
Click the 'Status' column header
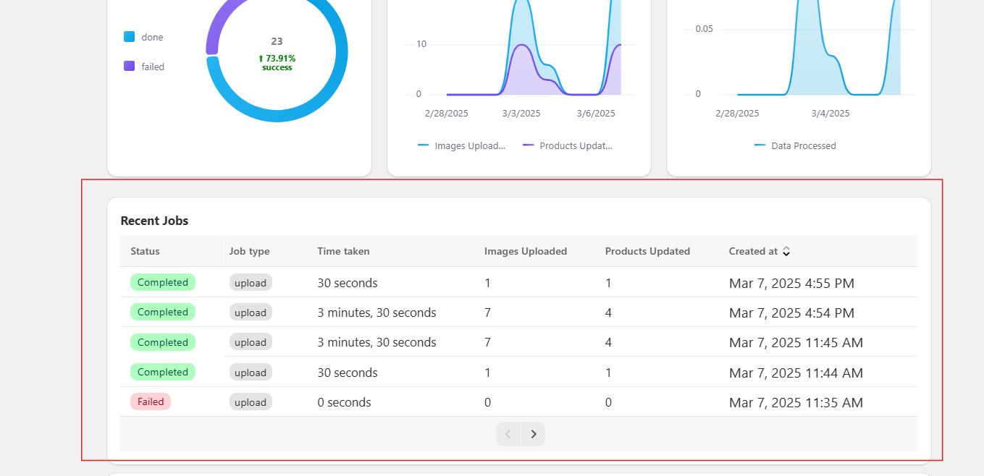(145, 251)
